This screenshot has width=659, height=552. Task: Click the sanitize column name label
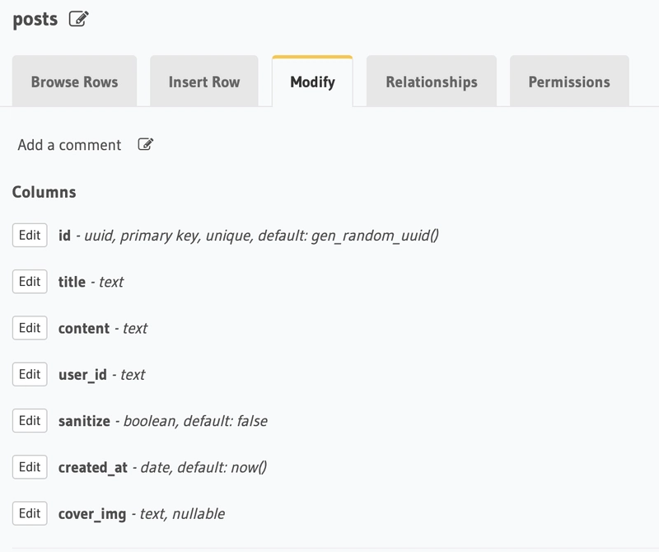pos(84,421)
